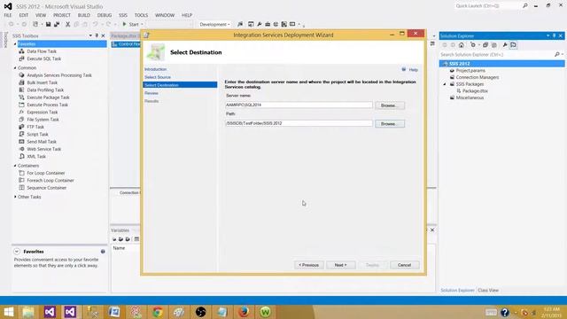
Task: Select Analysis Services Processing Task
Action: (59, 75)
